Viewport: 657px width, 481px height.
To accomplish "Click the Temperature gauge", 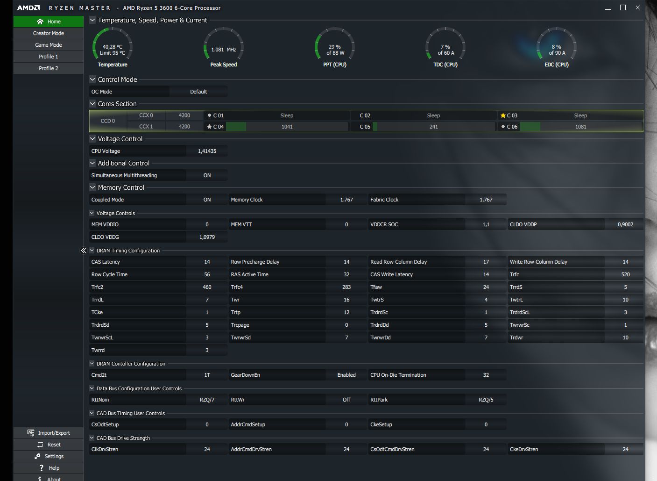I will tap(113, 48).
